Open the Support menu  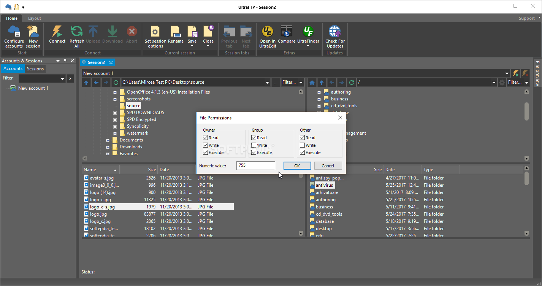[x=526, y=18]
